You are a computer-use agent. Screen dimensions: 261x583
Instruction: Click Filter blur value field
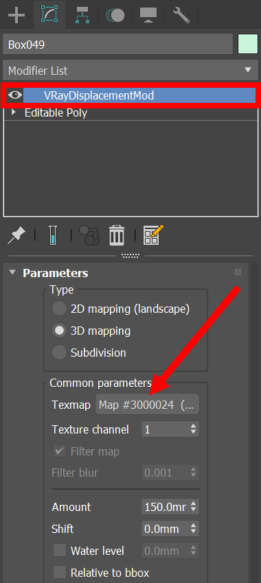[x=165, y=473]
